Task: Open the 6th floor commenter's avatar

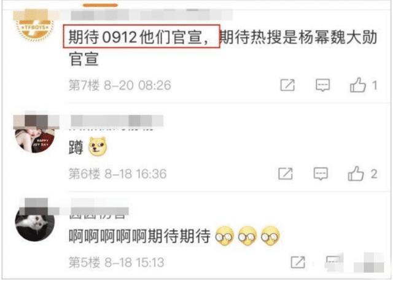Action: [35, 137]
